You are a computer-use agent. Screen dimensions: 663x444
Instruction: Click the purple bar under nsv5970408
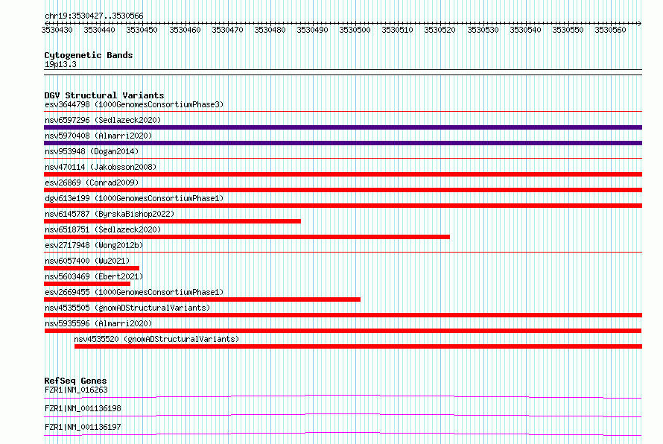click(x=343, y=143)
